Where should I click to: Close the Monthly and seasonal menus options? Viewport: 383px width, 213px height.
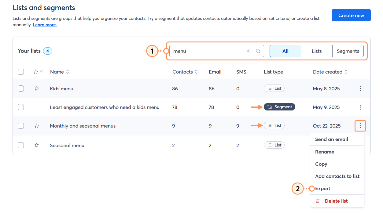361,126
